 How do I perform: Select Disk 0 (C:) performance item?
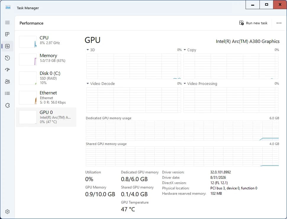46,78
